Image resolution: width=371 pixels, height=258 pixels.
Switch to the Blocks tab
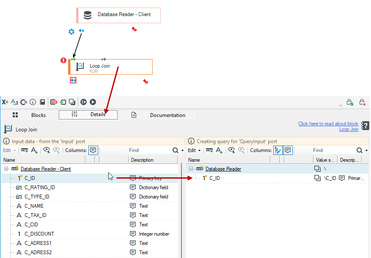(x=29, y=115)
